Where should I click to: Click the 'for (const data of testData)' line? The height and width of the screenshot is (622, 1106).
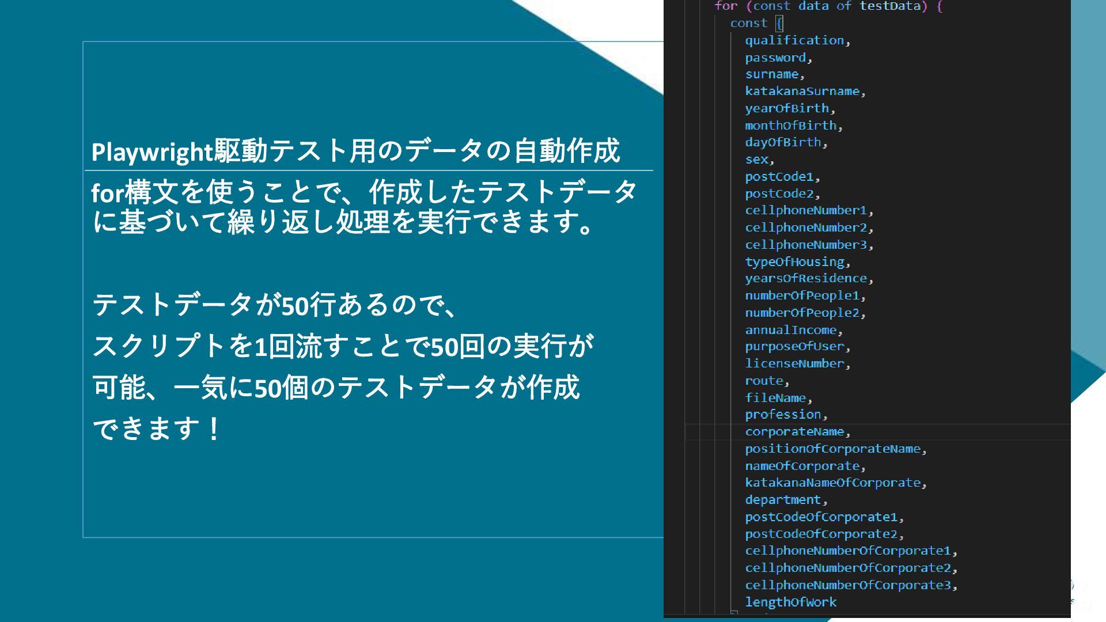(x=828, y=6)
